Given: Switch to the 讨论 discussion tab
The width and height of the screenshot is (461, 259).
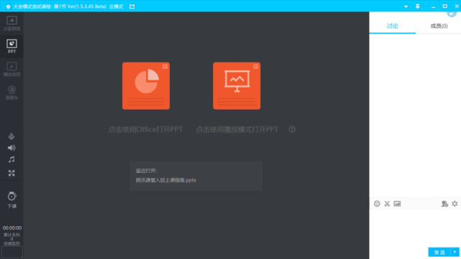Looking at the screenshot, I should (393, 26).
